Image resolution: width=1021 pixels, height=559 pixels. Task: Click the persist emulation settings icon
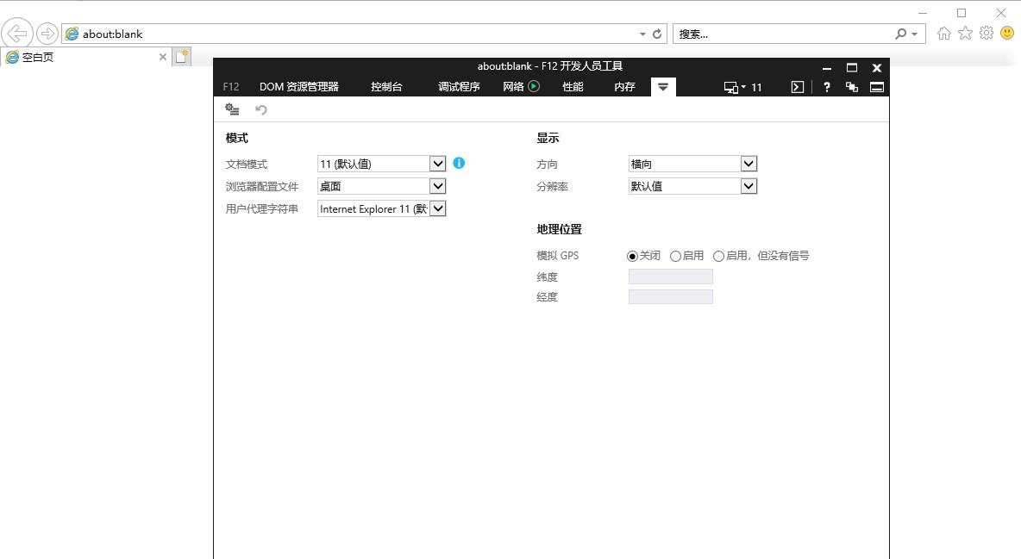coord(232,109)
